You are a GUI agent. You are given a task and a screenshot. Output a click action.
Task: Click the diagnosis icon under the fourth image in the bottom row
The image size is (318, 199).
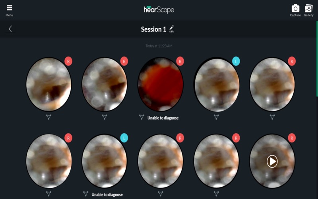click(x=216, y=194)
